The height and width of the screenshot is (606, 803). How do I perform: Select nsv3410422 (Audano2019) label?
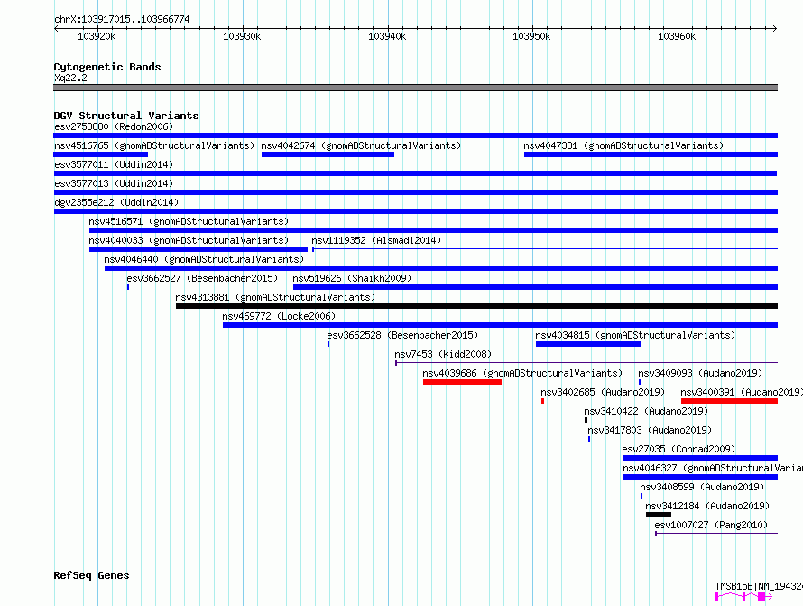(646, 411)
